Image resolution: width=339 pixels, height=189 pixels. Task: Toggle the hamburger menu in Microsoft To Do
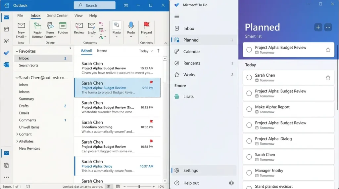pyautogui.click(x=177, y=17)
